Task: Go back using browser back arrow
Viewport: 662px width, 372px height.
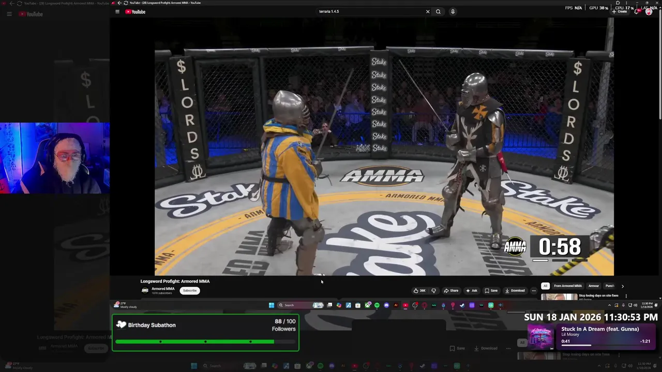Action: point(119,3)
